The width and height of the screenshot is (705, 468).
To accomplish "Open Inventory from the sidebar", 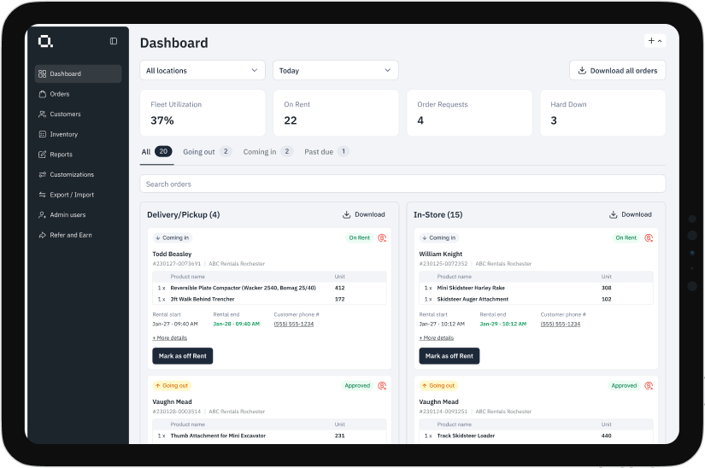I will (63, 134).
